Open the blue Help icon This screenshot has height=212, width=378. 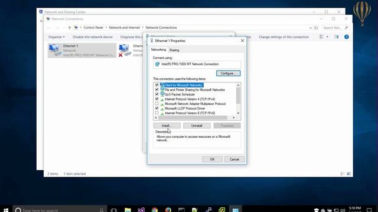pos(347,37)
